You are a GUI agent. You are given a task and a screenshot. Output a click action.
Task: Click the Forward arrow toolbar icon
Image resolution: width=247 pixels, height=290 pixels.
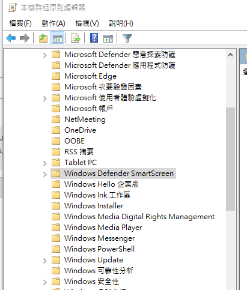[25, 38]
